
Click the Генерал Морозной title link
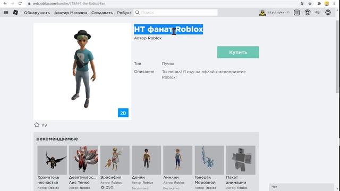coord(205,180)
